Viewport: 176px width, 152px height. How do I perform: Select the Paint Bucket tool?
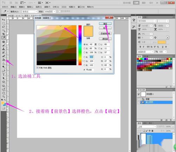pyautogui.click(x=4, y=60)
